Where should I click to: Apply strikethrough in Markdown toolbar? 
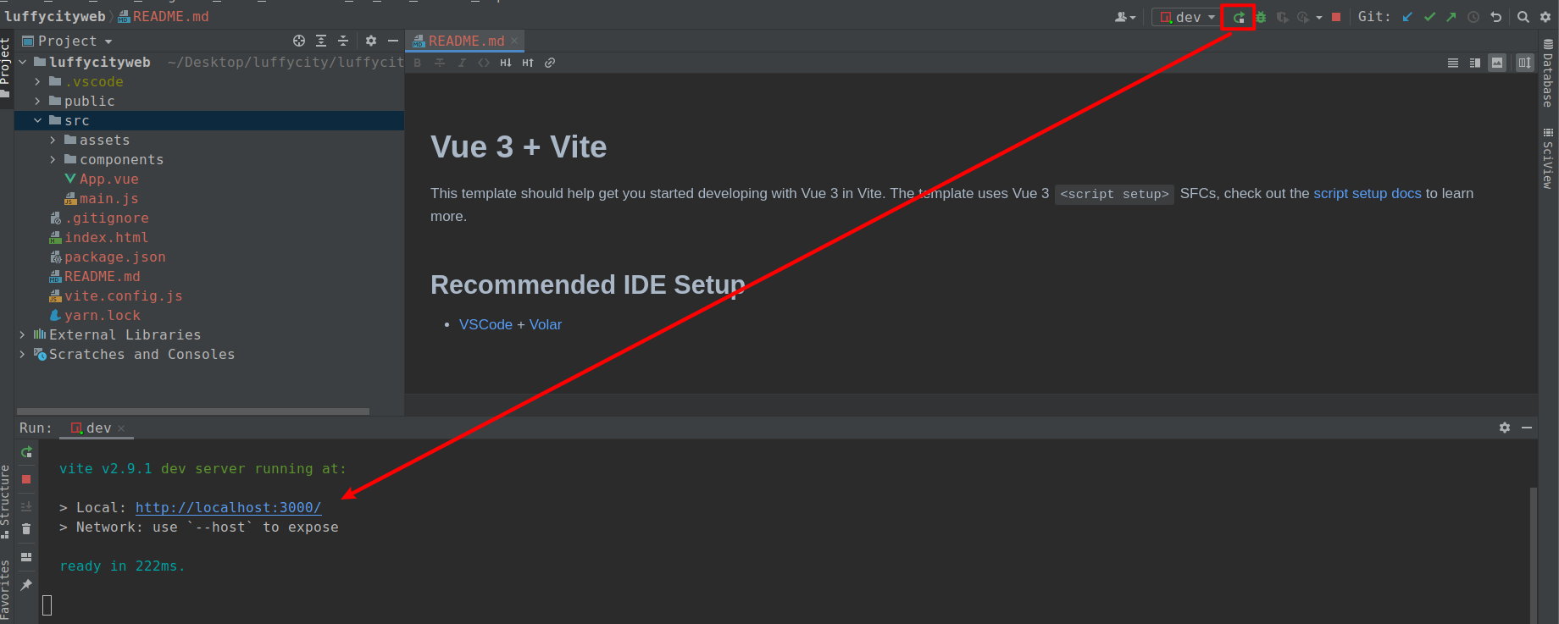tap(440, 63)
